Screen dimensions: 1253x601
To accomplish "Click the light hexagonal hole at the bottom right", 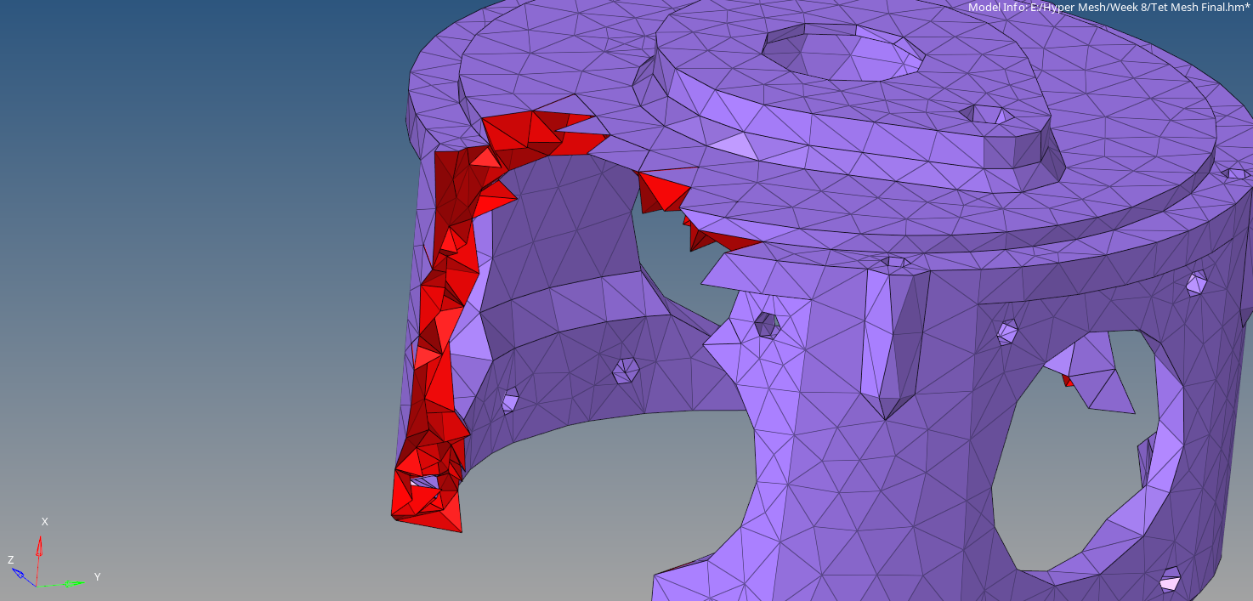I will pos(1171,580).
